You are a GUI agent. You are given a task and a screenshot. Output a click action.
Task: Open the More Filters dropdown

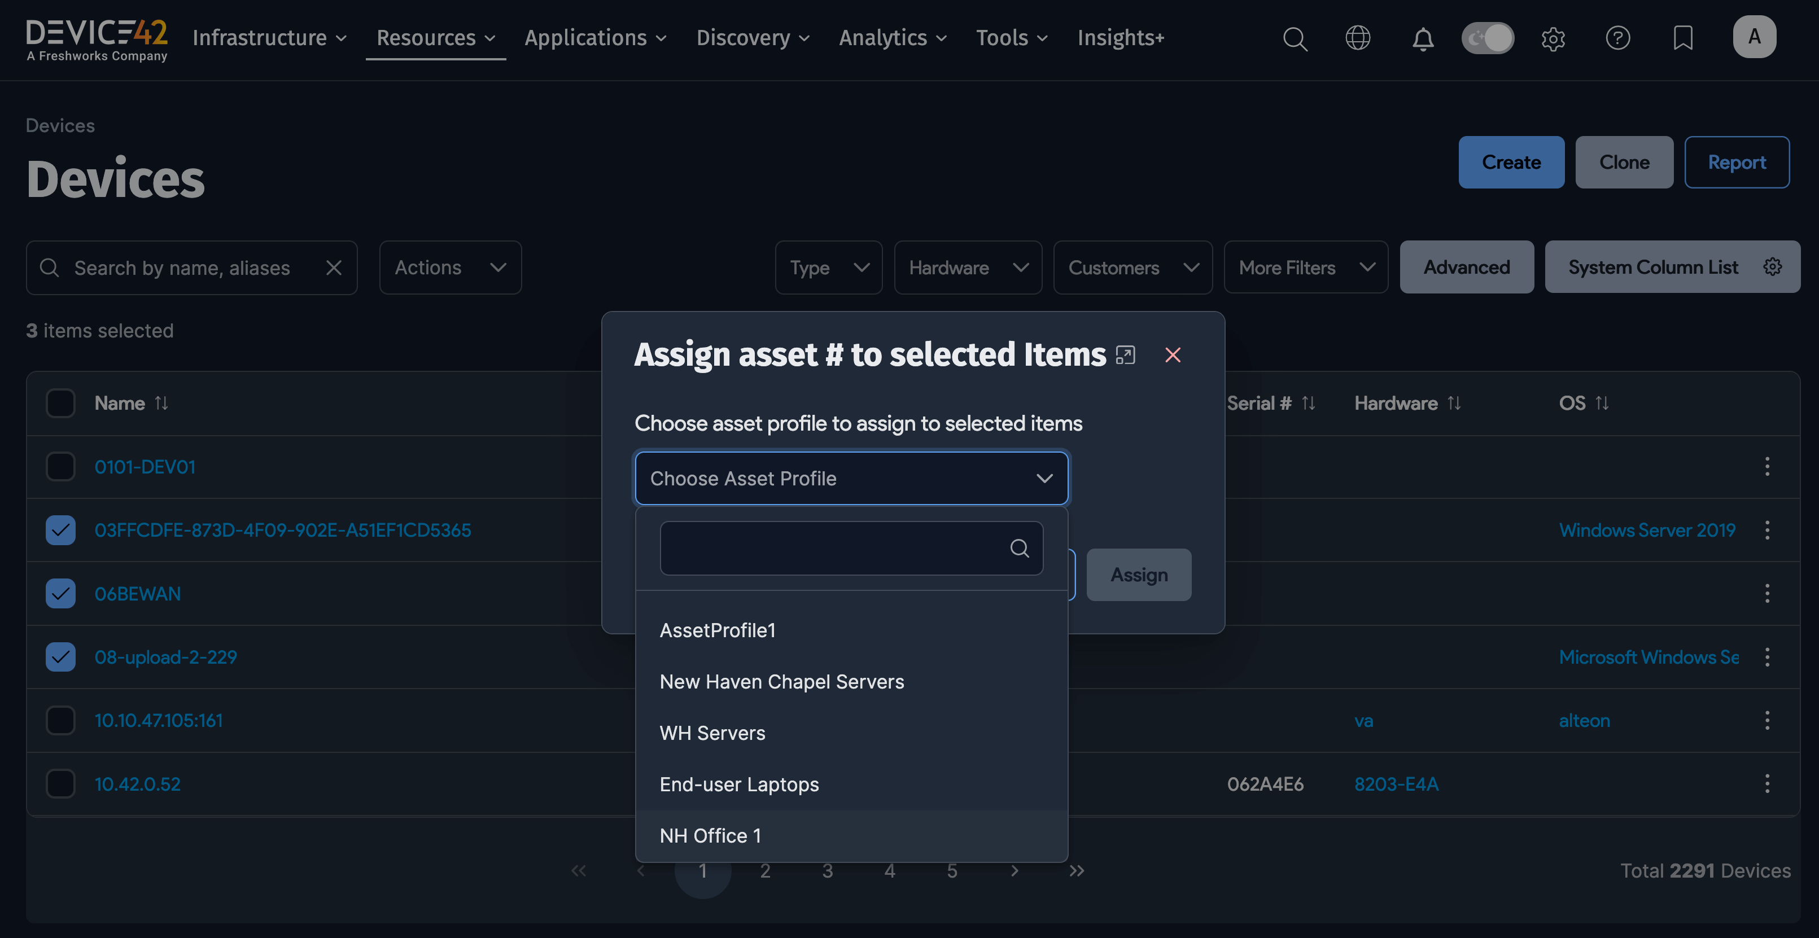point(1306,268)
